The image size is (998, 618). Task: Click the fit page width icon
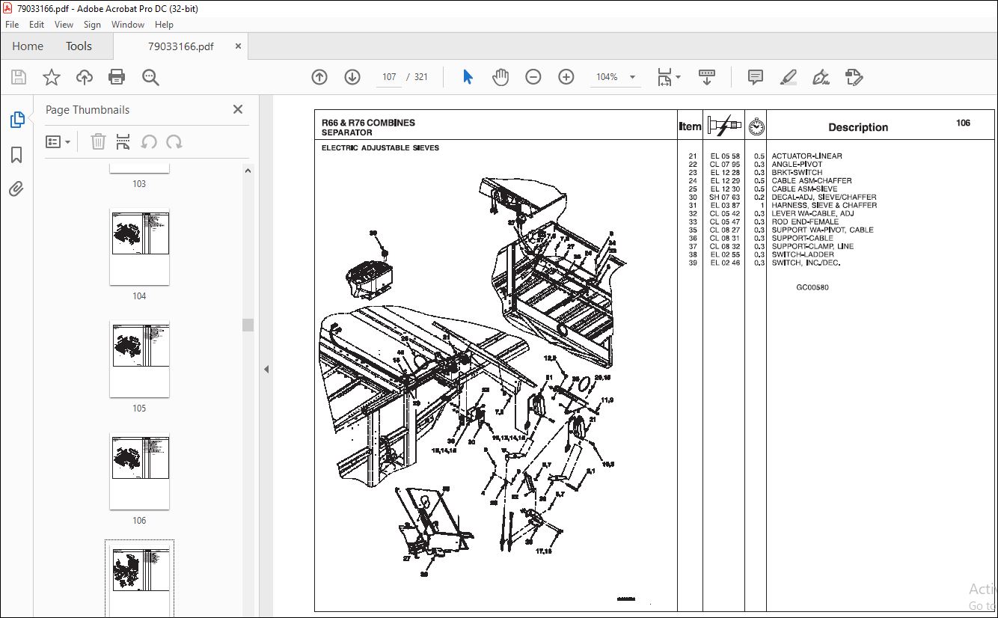coord(664,77)
